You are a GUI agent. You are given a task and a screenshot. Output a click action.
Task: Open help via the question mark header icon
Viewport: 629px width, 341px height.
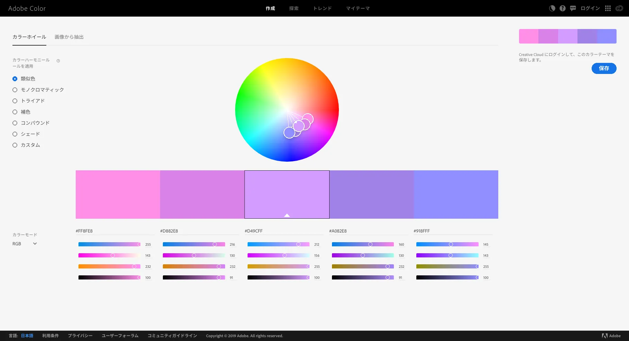[x=563, y=8]
